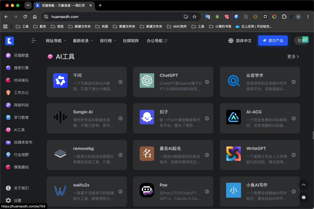Go to 花猫导航 home via K logo
Viewport: 314px width, 209px height.
[9, 41]
